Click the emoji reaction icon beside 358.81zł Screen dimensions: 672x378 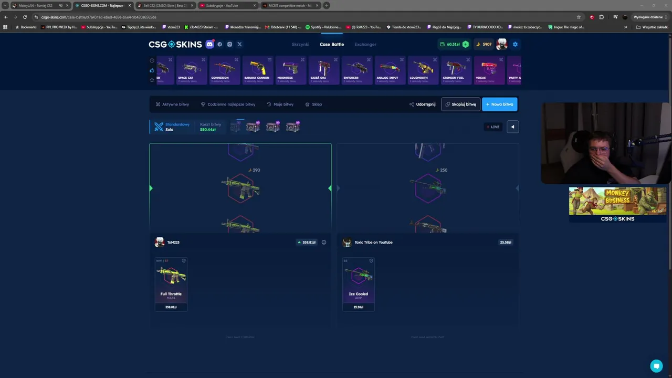(323, 242)
